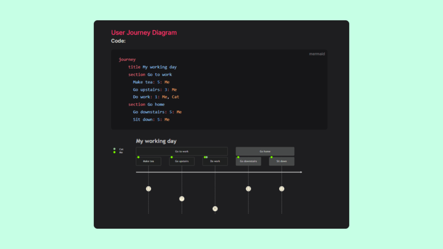Screen dimensions: 443x249
Task: Click the Cat legend entry
Action: click(x=121, y=149)
